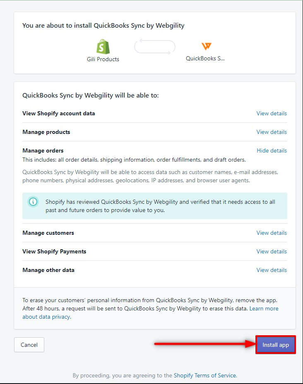
Task: Click the Manage orders permission heading
Action: (43, 150)
